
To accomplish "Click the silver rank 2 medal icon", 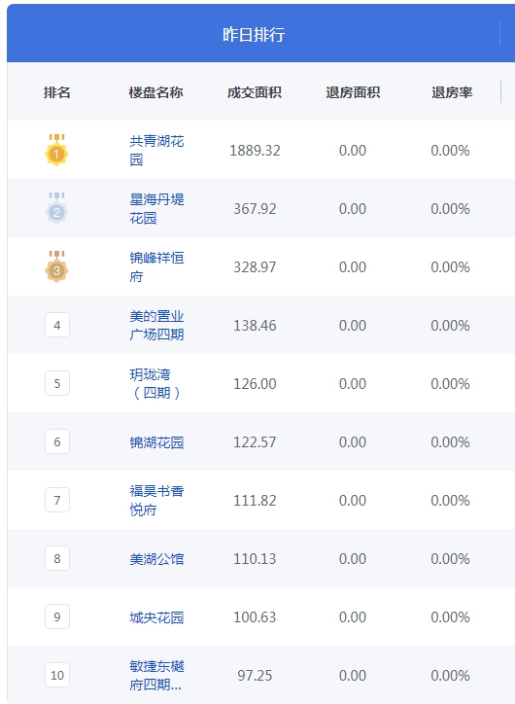I will [x=56, y=208].
